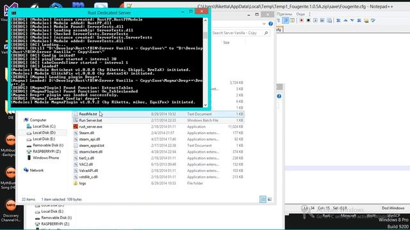Select the .cfg document tab in Notepad++
Screen dimensions: 410x230
[279, 29]
